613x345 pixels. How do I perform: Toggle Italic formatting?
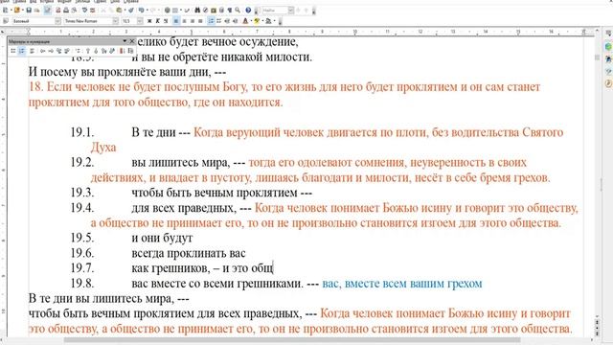coord(157,21)
